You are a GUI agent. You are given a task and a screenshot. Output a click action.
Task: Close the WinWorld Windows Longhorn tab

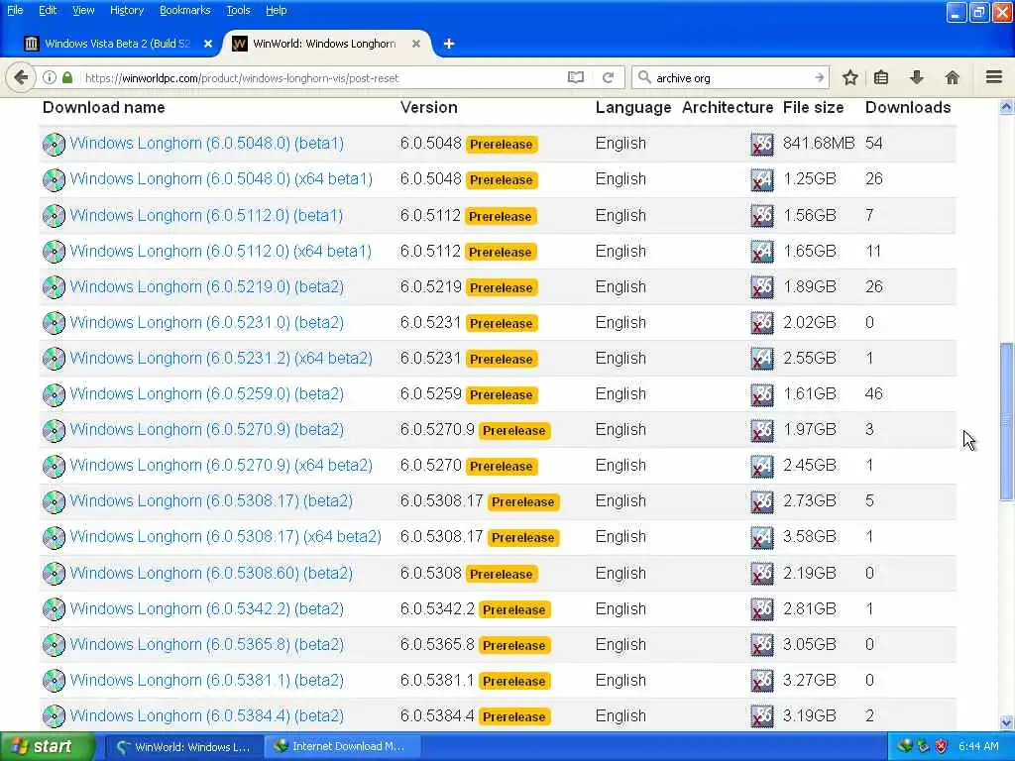coord(416,44)
